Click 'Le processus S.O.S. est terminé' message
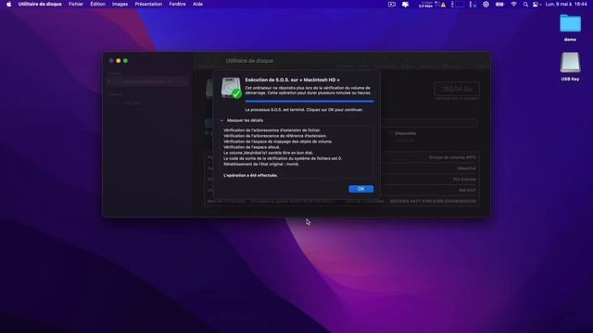Screen dimensions: 593x333 click(x=304, y=110)
